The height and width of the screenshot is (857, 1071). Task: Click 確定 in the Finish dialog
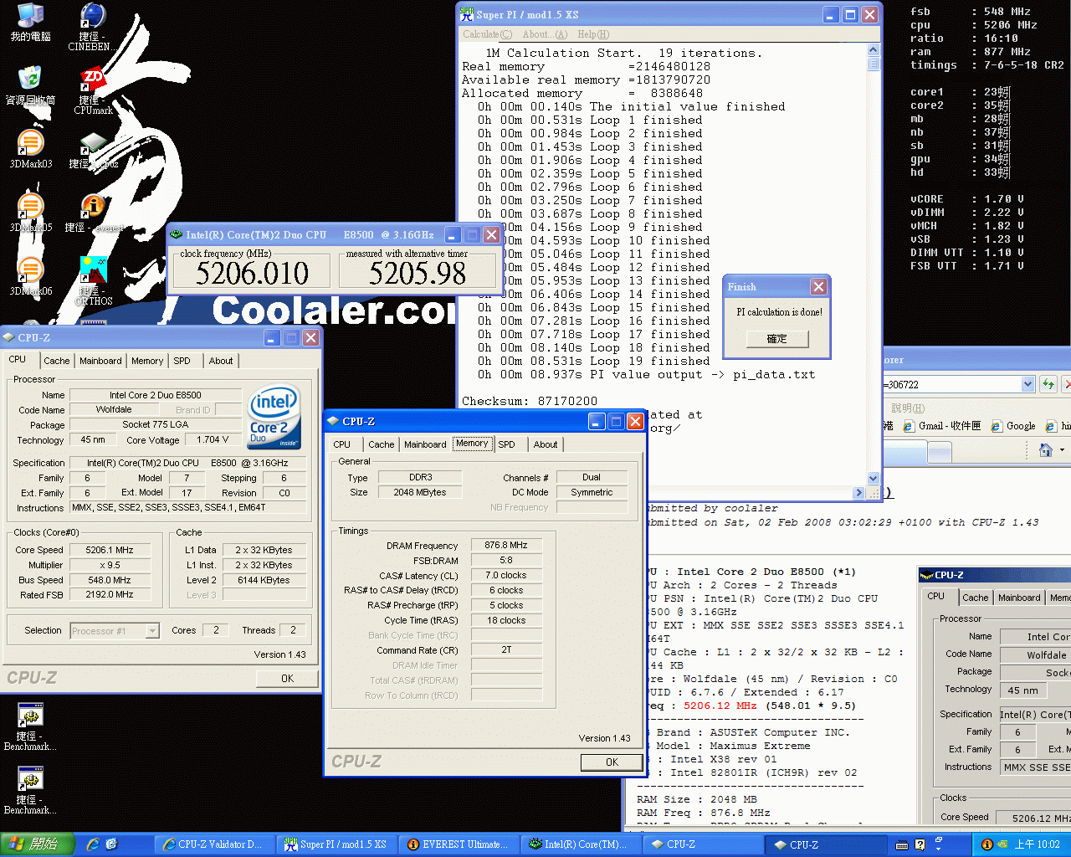tap(776, 339)
